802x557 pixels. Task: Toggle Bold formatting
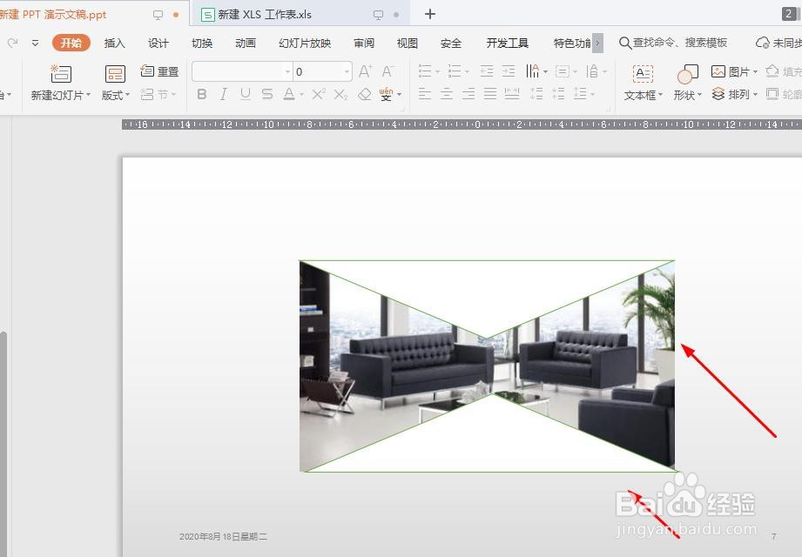202,95
